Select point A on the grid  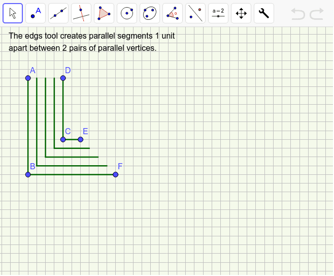click(28, 78)
